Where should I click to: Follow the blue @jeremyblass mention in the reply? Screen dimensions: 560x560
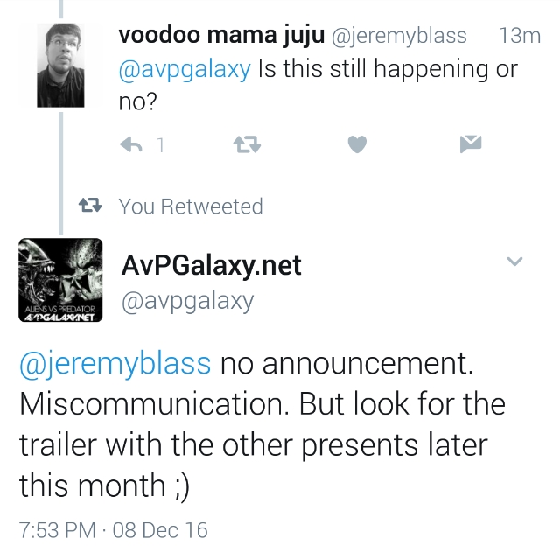[x=115, y=363]
